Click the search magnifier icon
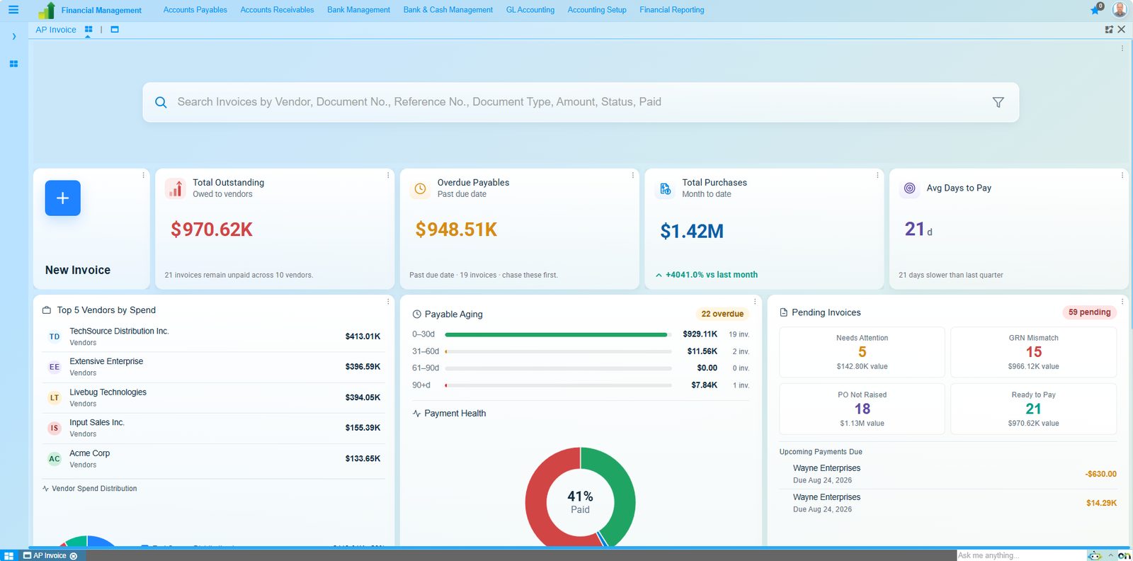This screenshot has width=1133, height=561. pos(161,102)
